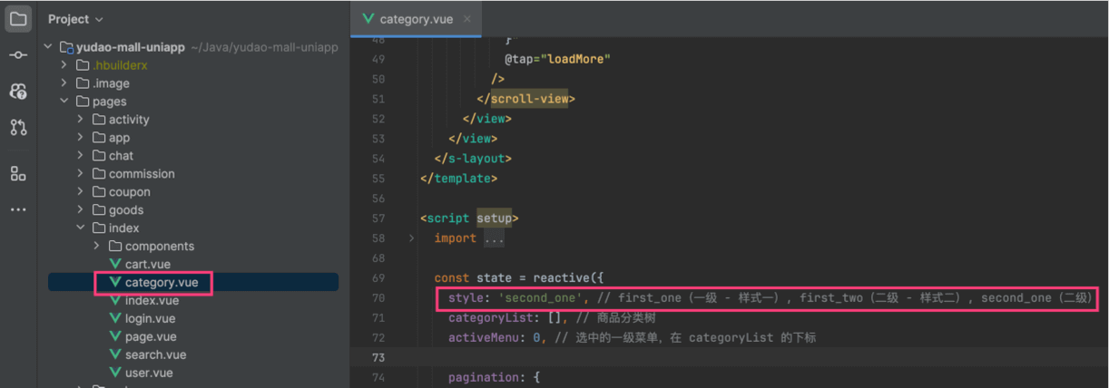Open login.vue in the project tree
The width and height of the screenshot is (1109, 388).
tap(150, 318)
